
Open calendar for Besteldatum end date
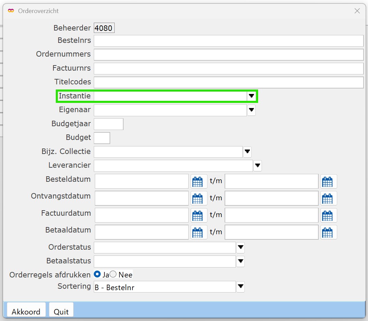328,181
